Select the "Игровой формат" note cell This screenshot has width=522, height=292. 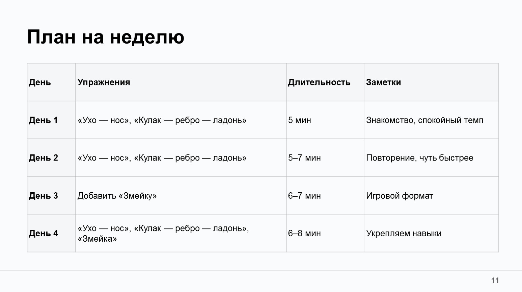click(400, 196)
